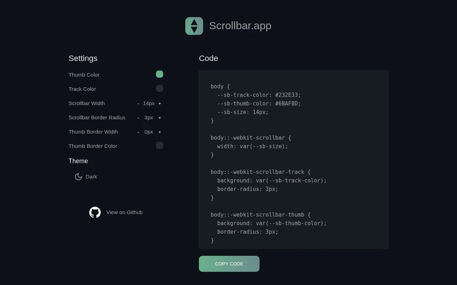
Task: Click background: var(--sb-thumb-color) code line
Action: coord(272,223)
